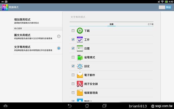Tap the 日曆 calendar app icon

click(80, 49)
